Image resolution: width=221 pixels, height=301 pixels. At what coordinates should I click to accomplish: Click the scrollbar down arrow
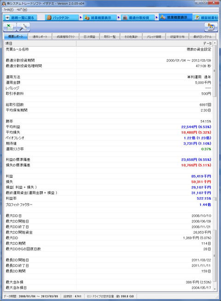215,289
